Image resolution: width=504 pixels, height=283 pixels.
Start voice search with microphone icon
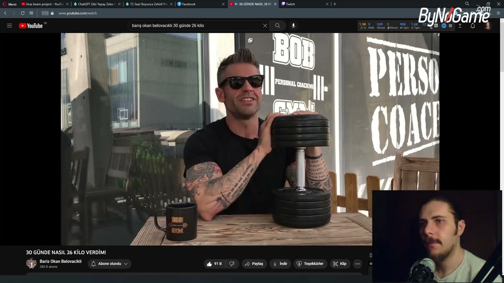click(293, 26)
